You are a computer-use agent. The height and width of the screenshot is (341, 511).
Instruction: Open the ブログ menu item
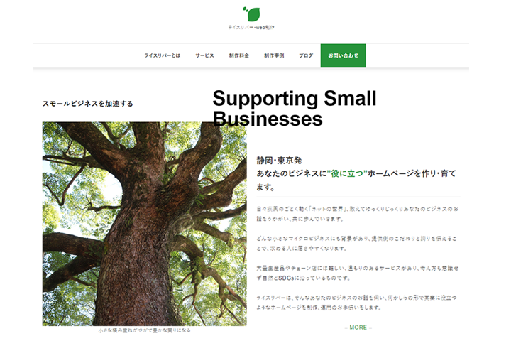coord(306,55)
